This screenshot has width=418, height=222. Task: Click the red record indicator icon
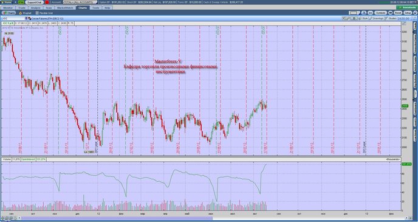[47, 2]
